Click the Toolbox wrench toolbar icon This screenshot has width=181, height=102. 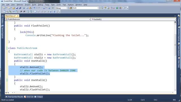(x=114, y=8)
